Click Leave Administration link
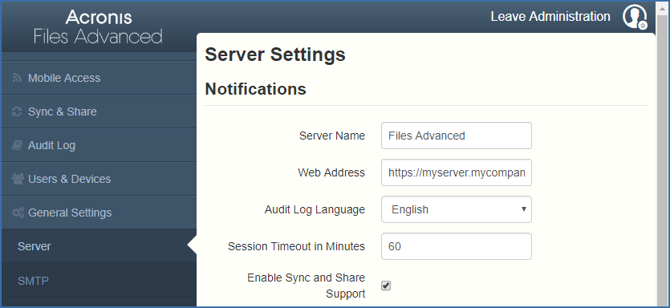Screen dimensions: 670x308 [550, 17]
